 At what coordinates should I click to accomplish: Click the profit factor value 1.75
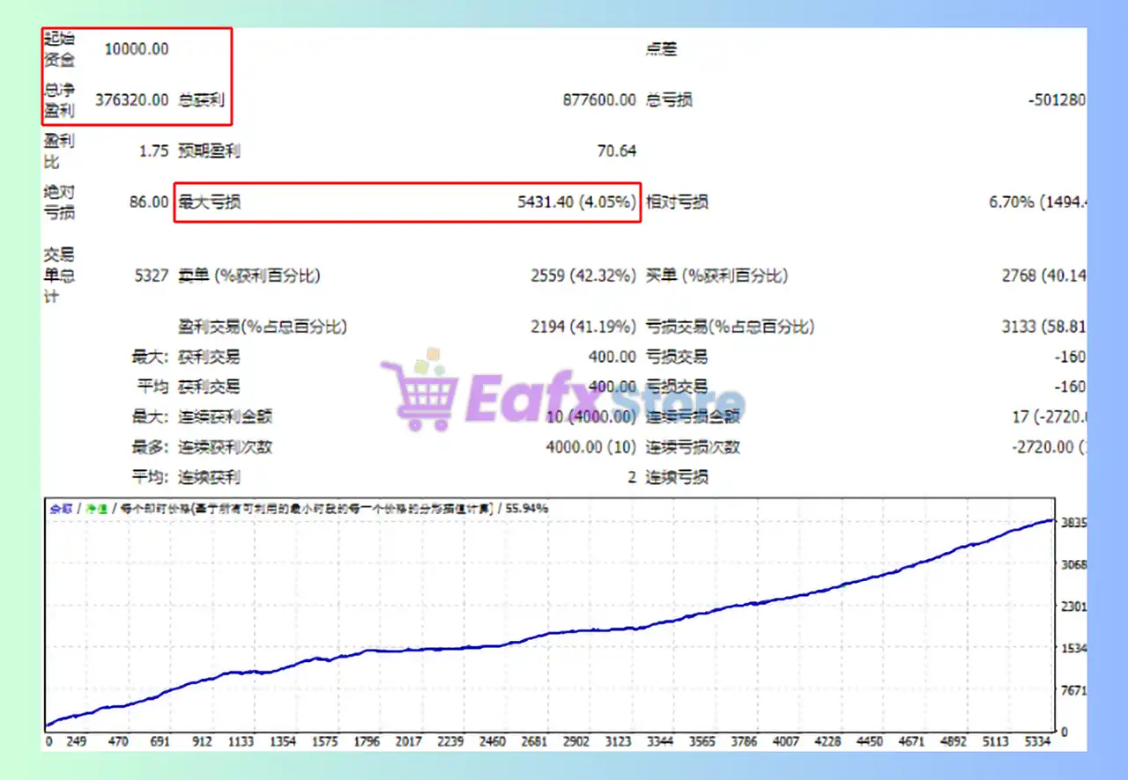tap(153, 151)
